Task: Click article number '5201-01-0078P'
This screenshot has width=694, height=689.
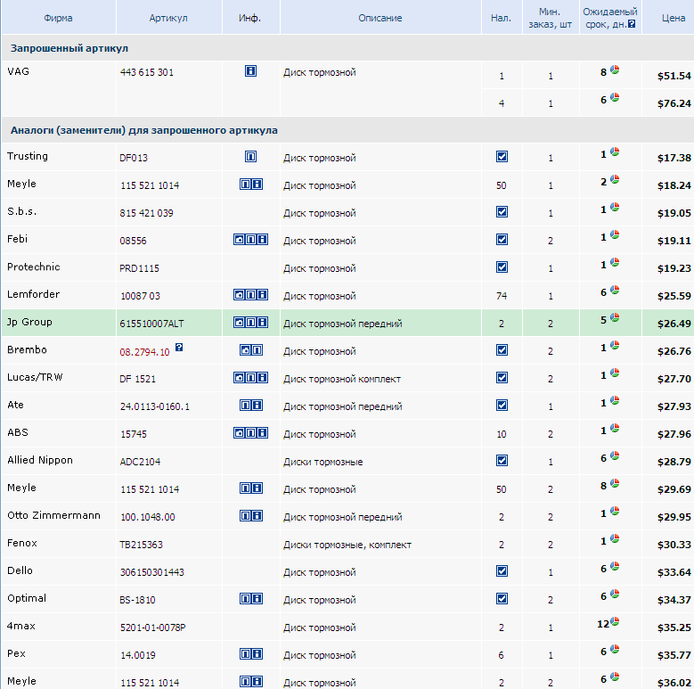Action: pyautogui.click(x=152, y=627)
